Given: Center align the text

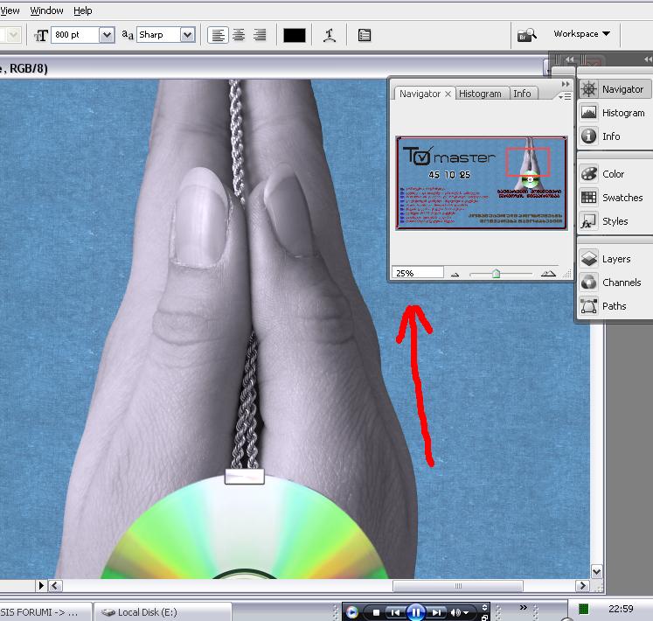Looking at the screenshot, I should [239, 36].
